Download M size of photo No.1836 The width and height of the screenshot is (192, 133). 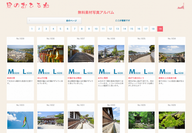[x=104, y=71]
